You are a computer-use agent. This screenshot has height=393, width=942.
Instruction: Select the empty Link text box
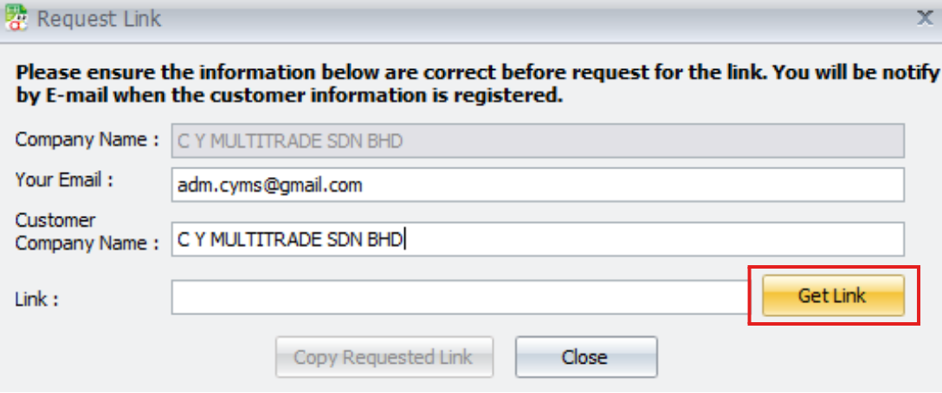tap(459, 297)
